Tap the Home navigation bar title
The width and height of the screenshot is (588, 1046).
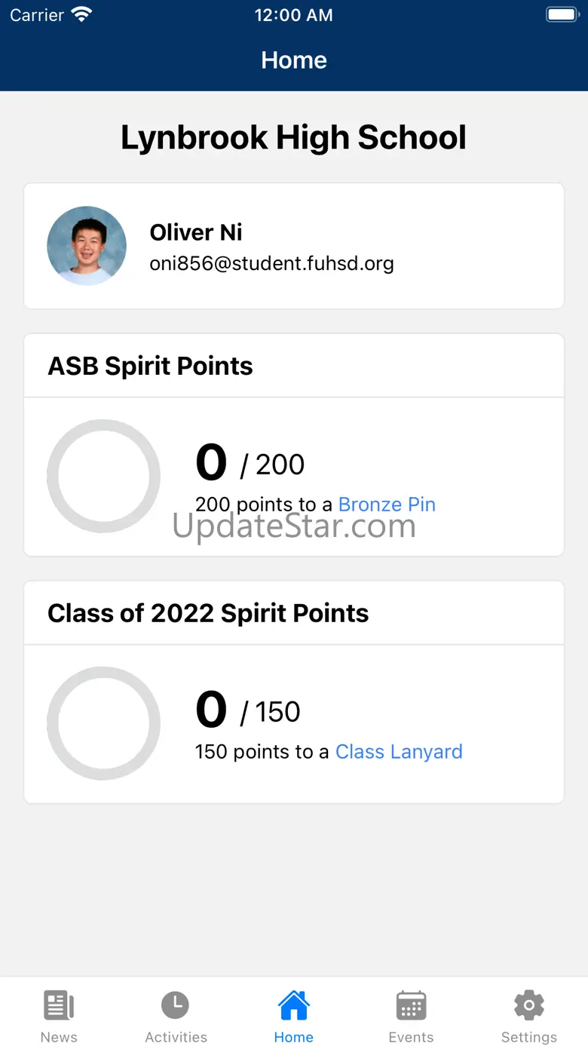tap(293, 60)
